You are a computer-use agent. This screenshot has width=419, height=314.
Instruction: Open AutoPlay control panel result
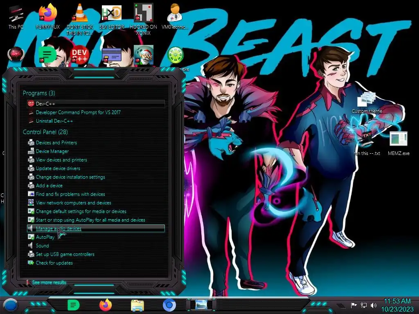pos(96,237)
